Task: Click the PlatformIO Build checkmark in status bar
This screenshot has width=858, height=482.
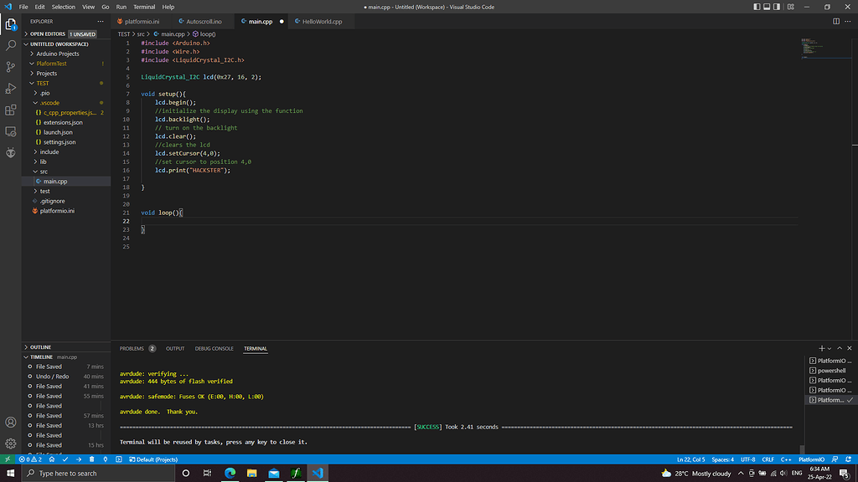Action: pyautogui.click(x=65, y=459)
